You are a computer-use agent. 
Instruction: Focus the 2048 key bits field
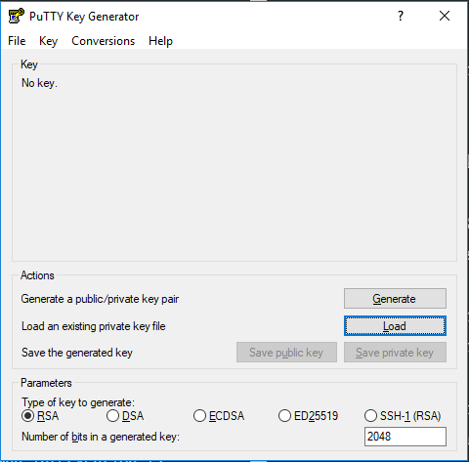tap(405, 437)
